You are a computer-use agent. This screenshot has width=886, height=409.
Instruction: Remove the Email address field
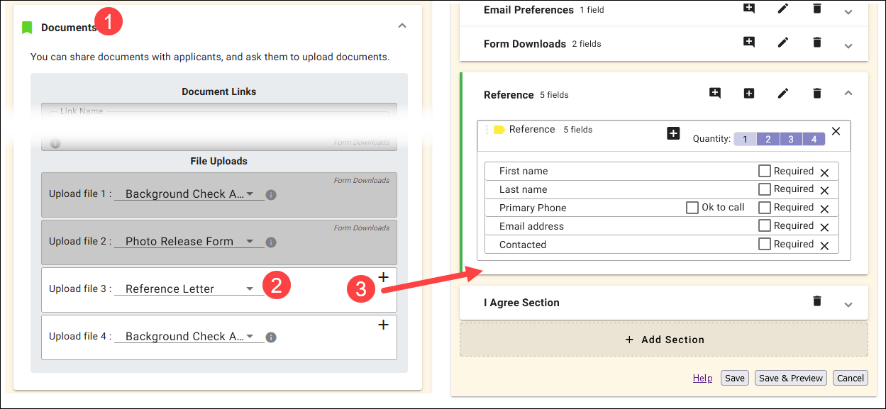[x=824, y=228]
